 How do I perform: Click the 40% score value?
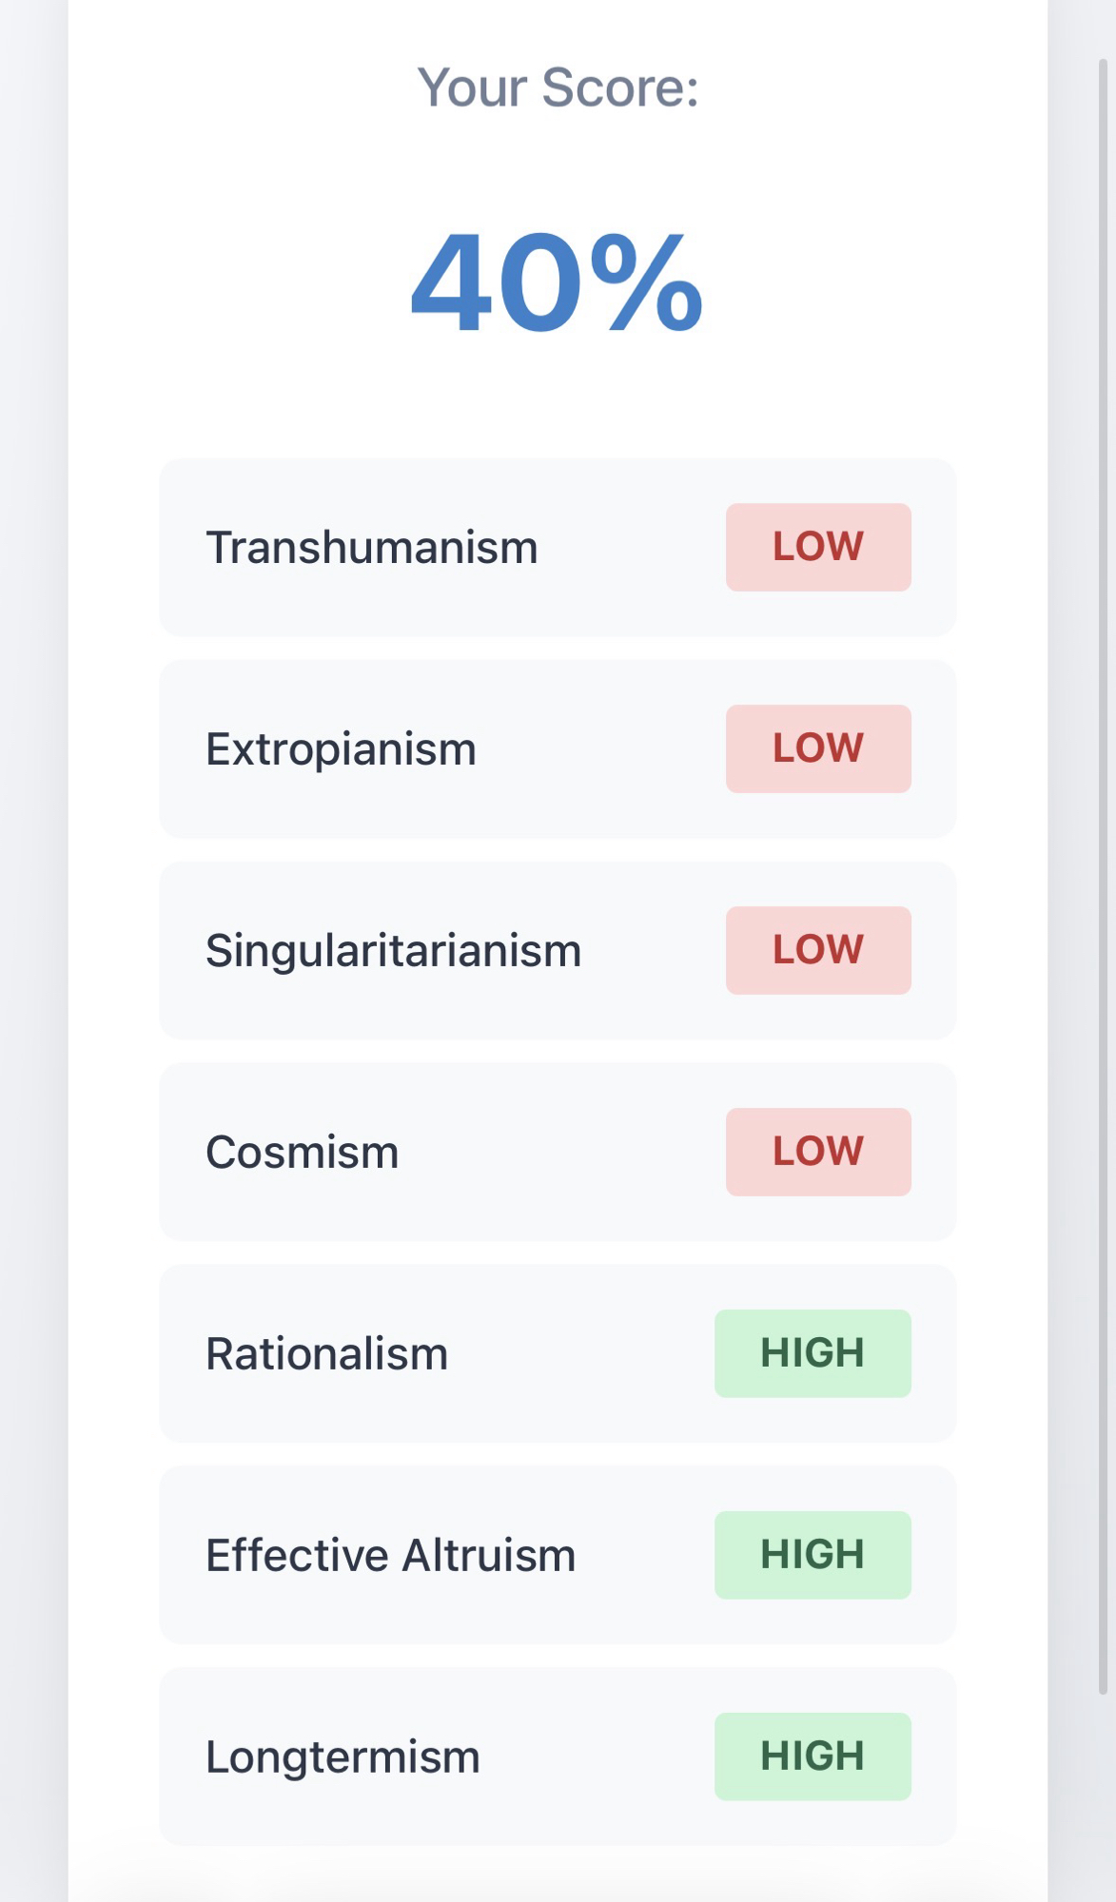point(558,283)
